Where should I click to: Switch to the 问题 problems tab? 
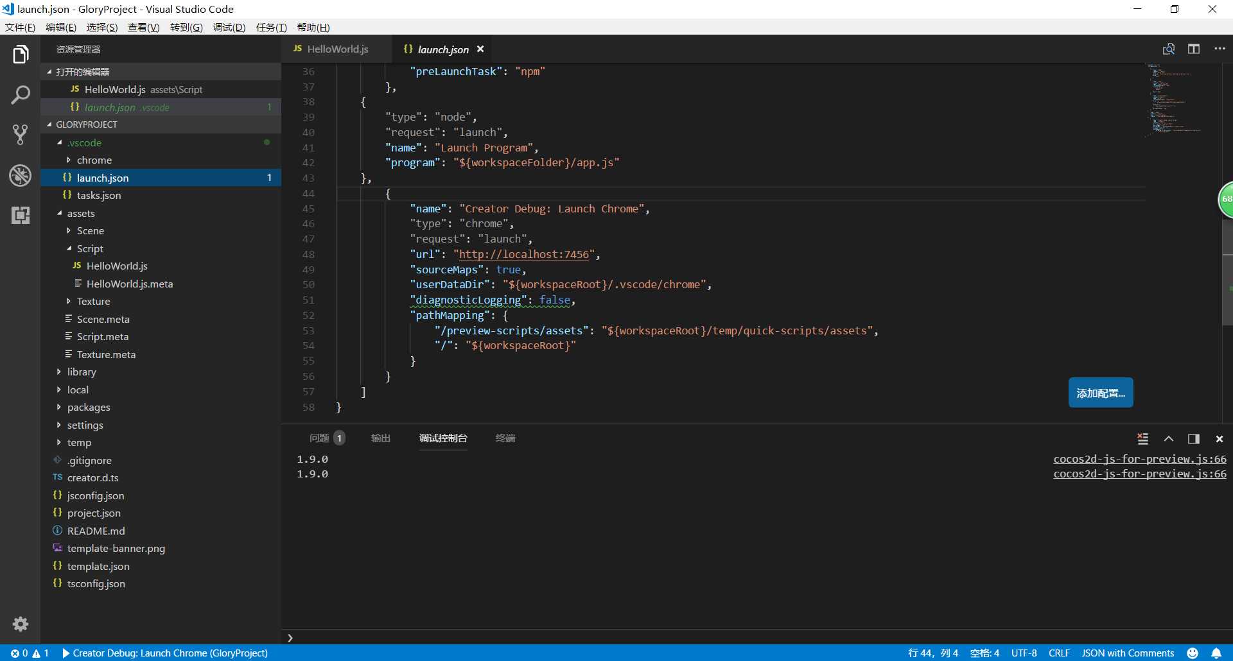coord(327,438)
